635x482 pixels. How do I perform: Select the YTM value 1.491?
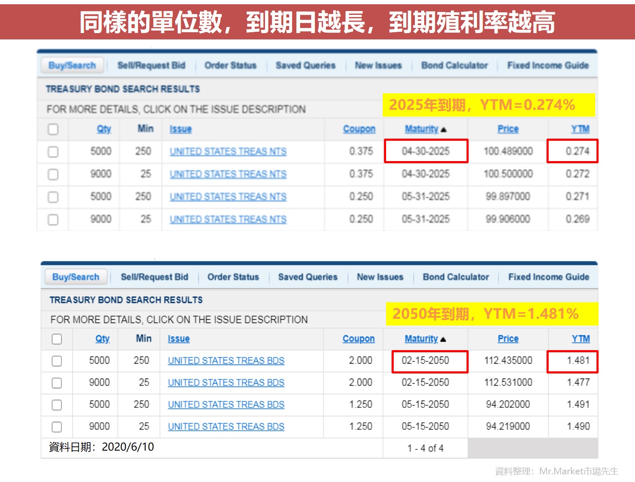coord(578,404)
